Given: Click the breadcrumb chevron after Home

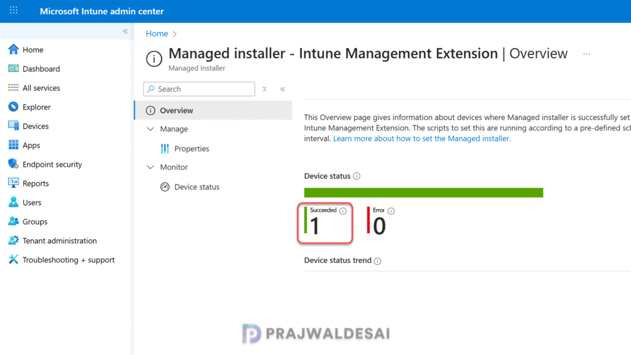Looking at the screenshot, I should point(174,34).
